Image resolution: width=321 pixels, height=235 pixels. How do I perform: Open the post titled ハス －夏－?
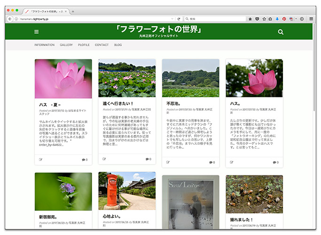[x=50, y=105]
